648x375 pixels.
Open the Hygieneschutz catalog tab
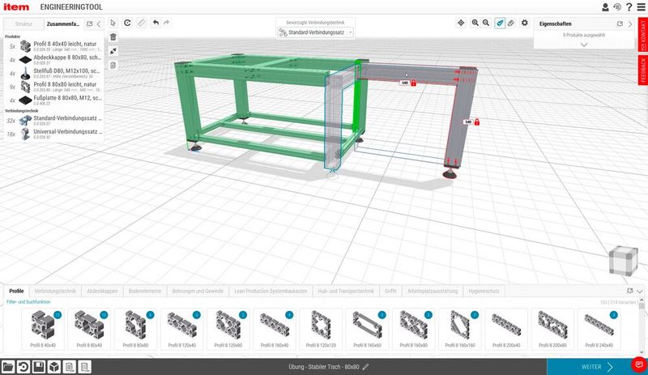pyautogui.click(x=484, y=291)
